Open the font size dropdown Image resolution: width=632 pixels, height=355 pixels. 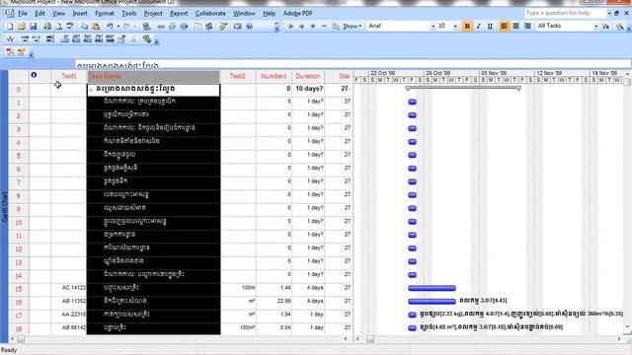click(x=455, y=27)
